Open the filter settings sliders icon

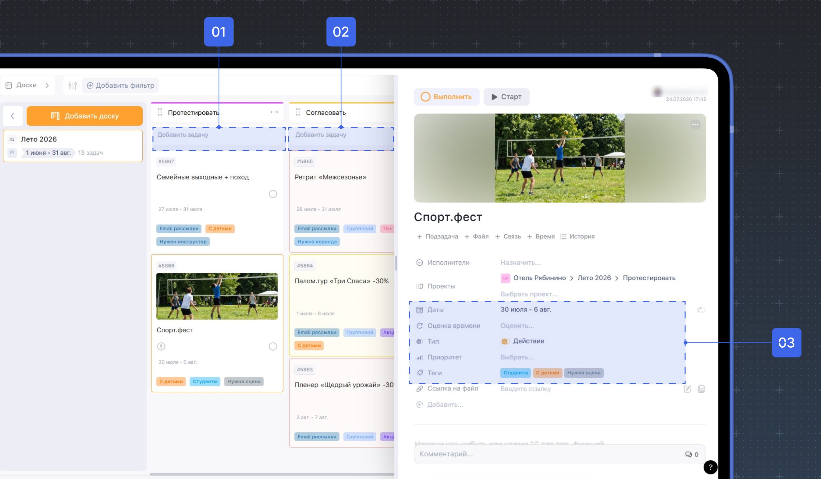tap(72, 85)
